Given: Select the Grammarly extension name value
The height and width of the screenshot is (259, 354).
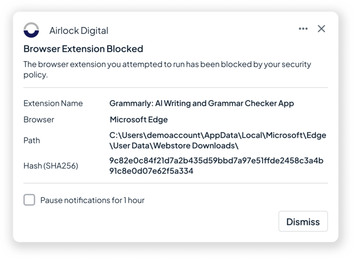Looking at the screenshot, I should point(202,103).
